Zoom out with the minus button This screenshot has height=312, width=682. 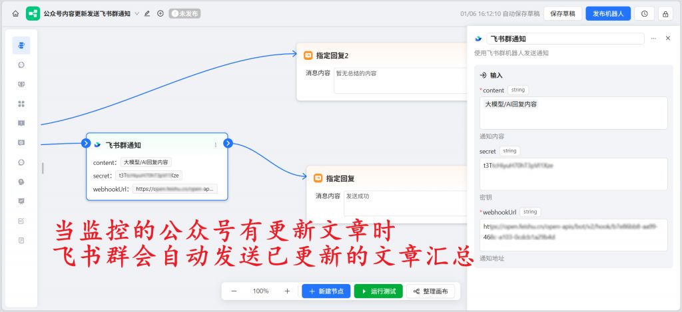[234, 291]
